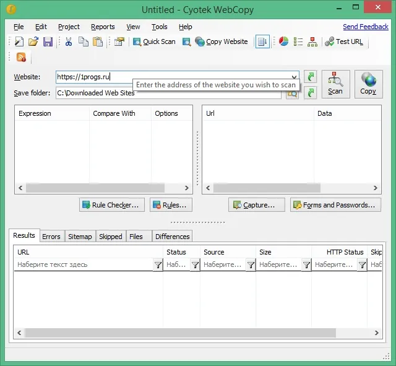396x366 pixels.
Task: Click the Compare With column header
Action: [x=120, y=113]
